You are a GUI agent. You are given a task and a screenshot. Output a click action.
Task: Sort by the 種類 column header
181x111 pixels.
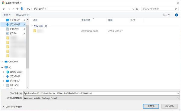tap(110, 20)
